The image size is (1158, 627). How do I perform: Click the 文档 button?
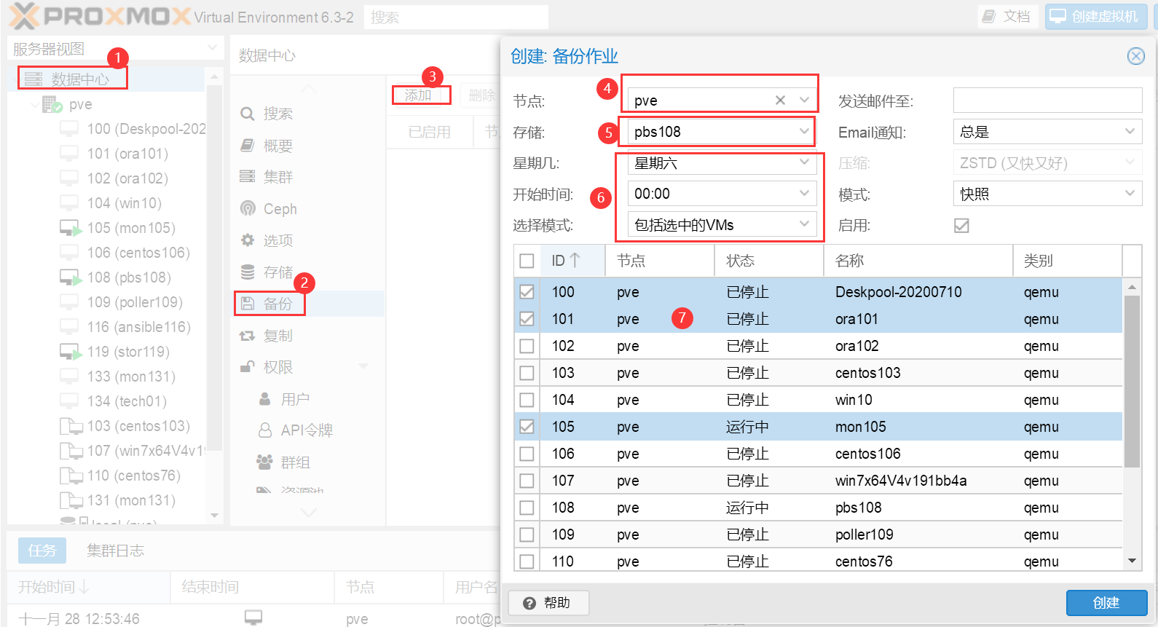(x=1007, y=17)
